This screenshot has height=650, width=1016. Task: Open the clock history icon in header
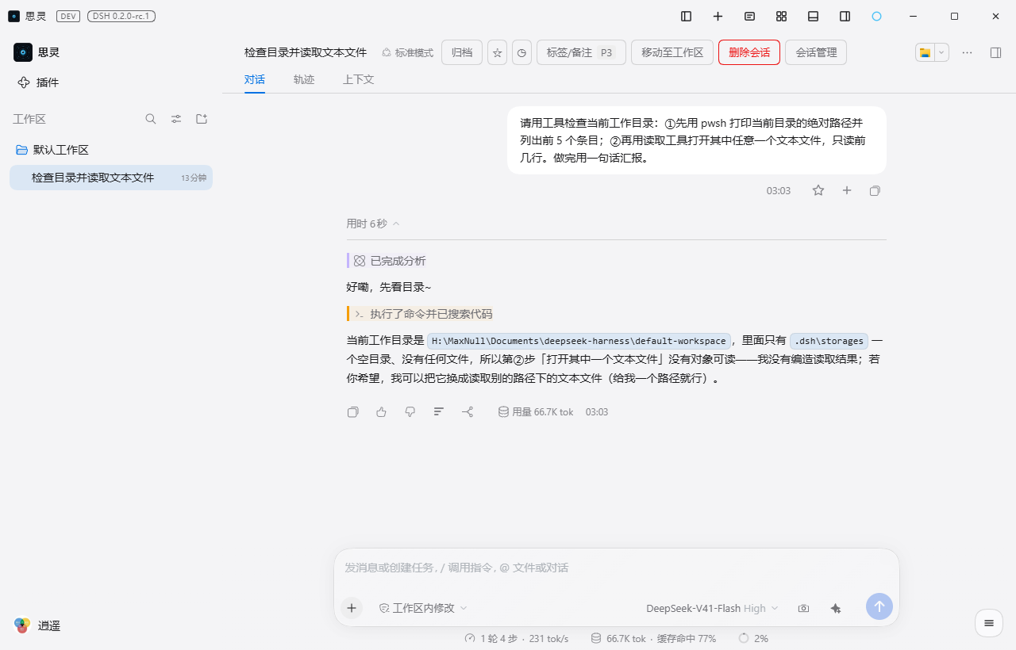point(521,52)
